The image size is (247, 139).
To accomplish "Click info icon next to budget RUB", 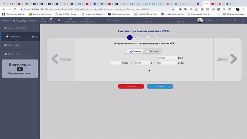I will click(x=184, y=63).
